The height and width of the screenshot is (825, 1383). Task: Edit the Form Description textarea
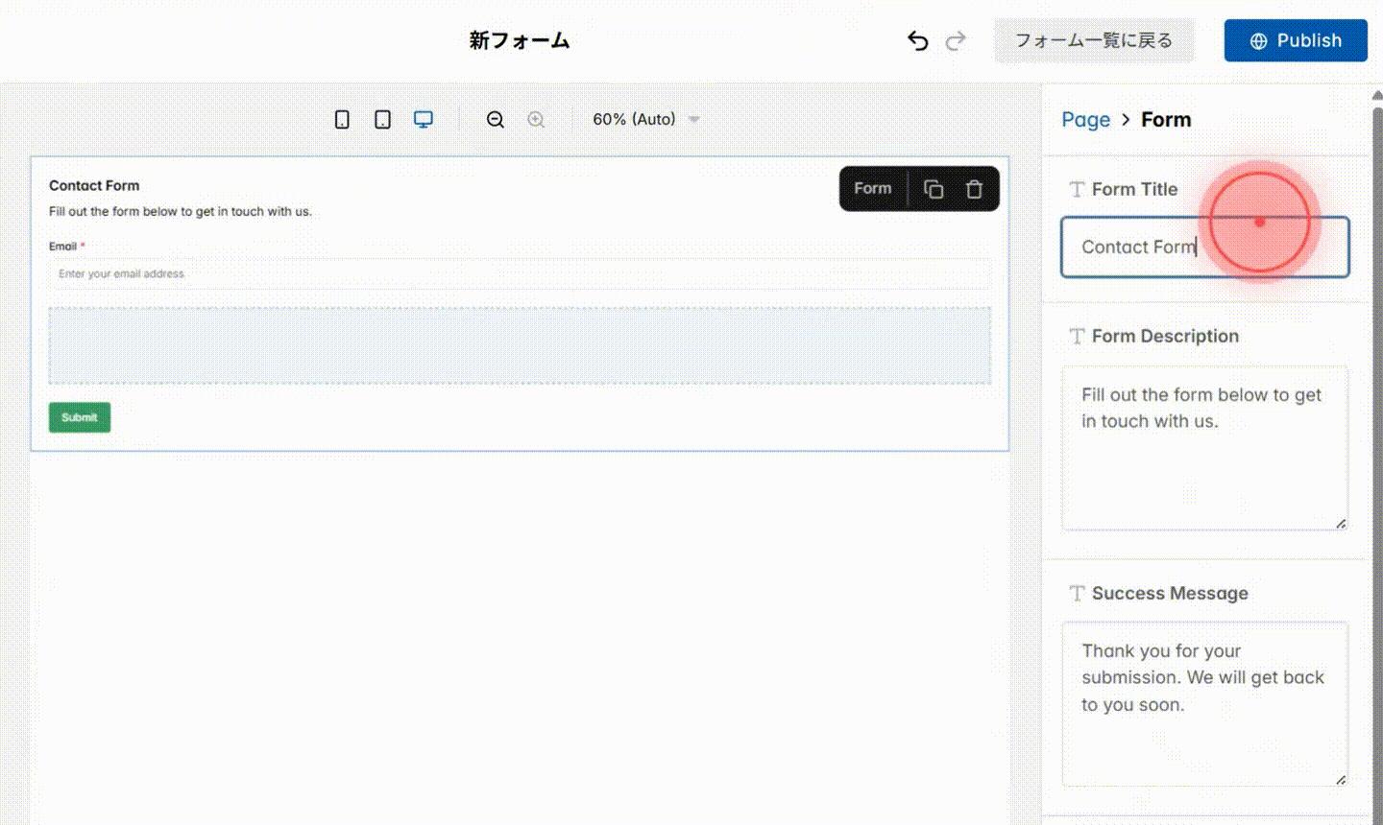click(1204, 446)
